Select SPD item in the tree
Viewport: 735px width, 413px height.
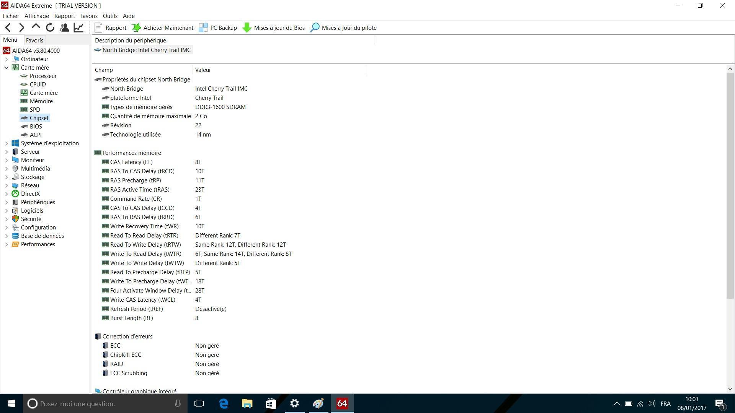pyautogui.click(x=35, y=110)
